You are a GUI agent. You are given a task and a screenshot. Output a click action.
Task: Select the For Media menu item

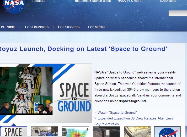[x=96, y=27]
